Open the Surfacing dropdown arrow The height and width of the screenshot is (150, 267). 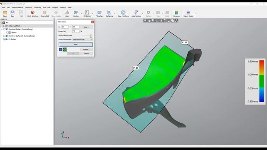coord(115,14)
